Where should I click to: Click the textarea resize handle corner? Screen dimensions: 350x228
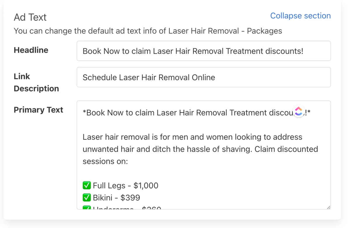click(x=328, y=207)
